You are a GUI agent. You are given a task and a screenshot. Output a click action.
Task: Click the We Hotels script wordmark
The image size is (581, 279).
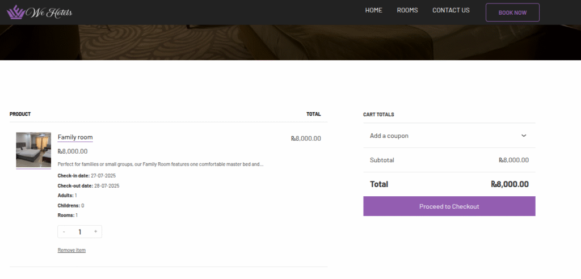click(x=52, y=12)
